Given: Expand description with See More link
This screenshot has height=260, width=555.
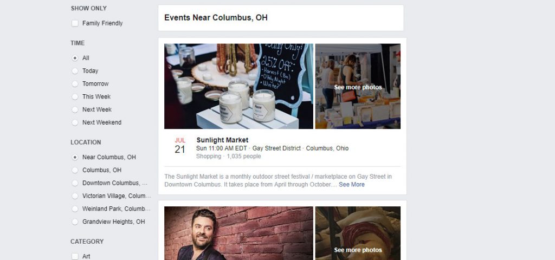Looking at the screenshot, I should 351,185.
